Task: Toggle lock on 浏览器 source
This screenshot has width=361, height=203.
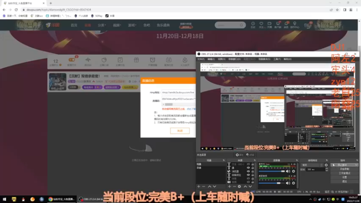Action: point(253,171)
